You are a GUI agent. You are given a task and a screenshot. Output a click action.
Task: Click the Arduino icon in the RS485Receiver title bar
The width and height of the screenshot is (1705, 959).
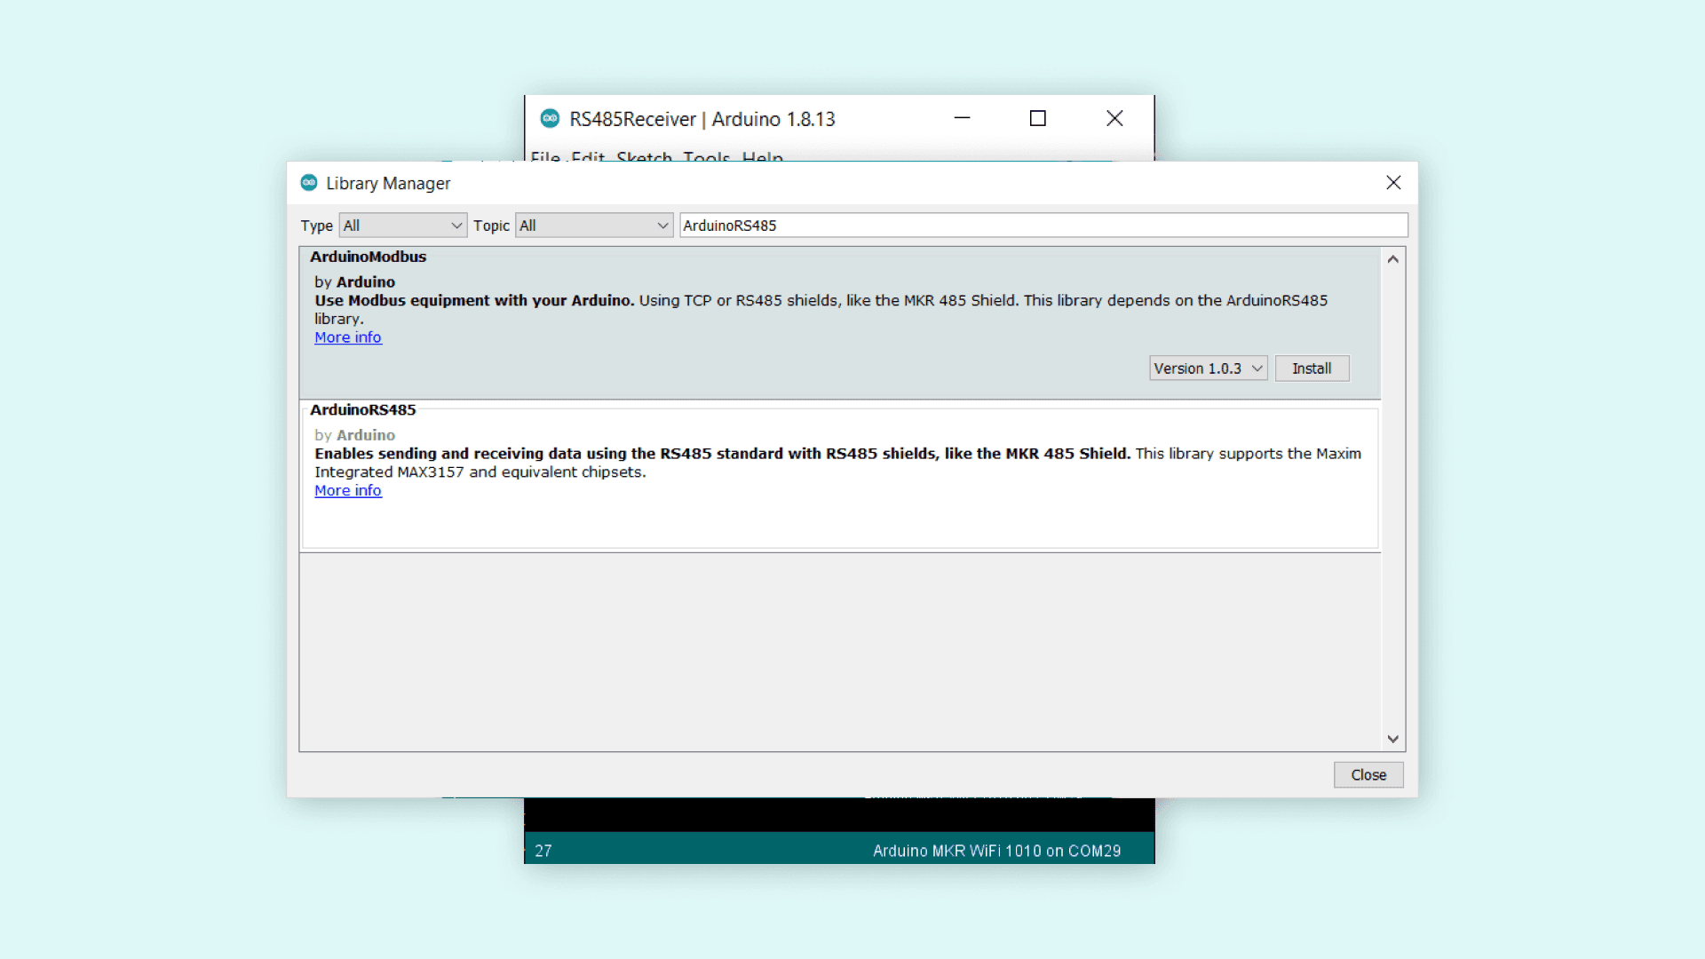(x=550, y=118)
